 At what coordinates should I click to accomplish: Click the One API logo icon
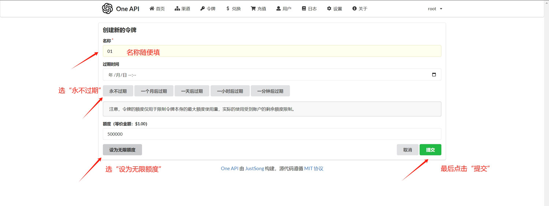[107, 8]
